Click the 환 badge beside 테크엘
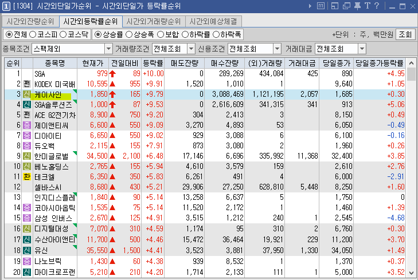This screenshot has height=280, width=418. pos(26,177)
